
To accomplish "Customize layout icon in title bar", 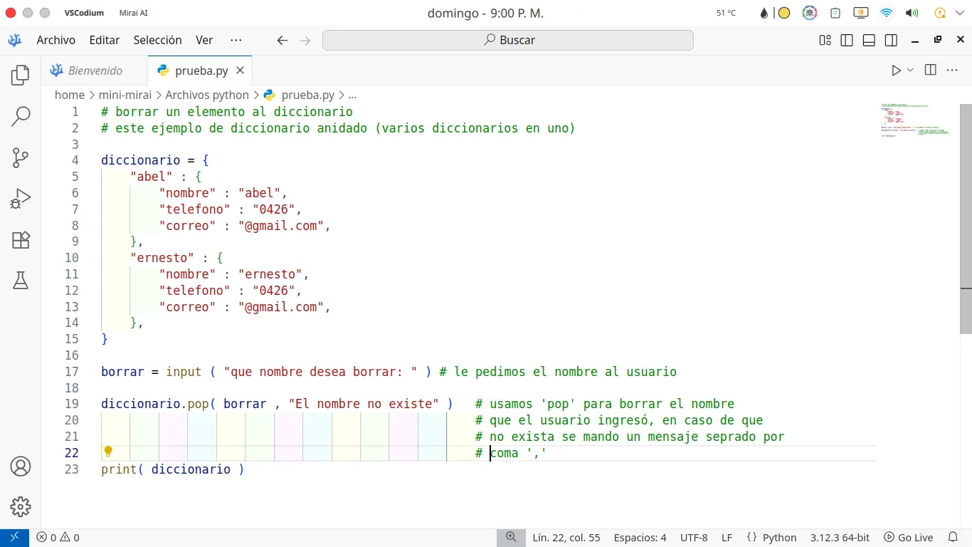I will tap(825, 40).
